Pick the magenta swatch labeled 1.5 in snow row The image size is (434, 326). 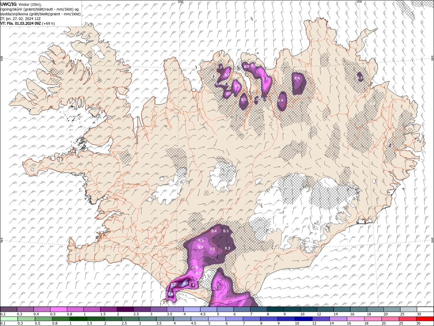108,309
